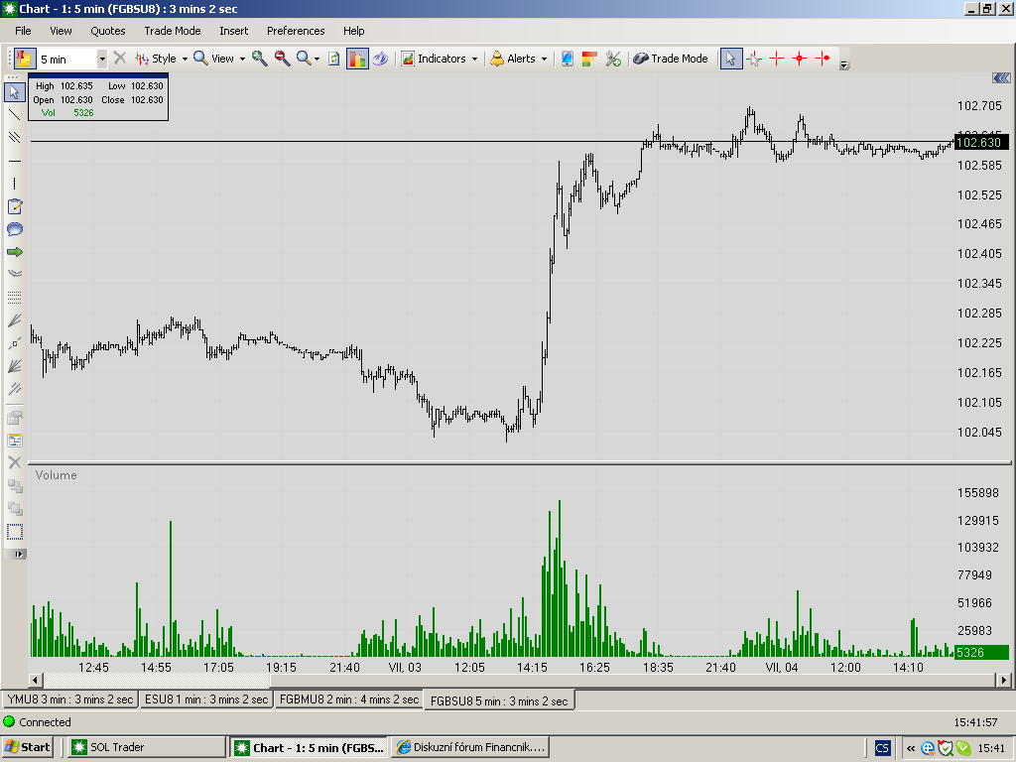Select the zoom out magnifier icon
Screen dimensions: 1016x762
pyautogui.click(x=282, y=59)
